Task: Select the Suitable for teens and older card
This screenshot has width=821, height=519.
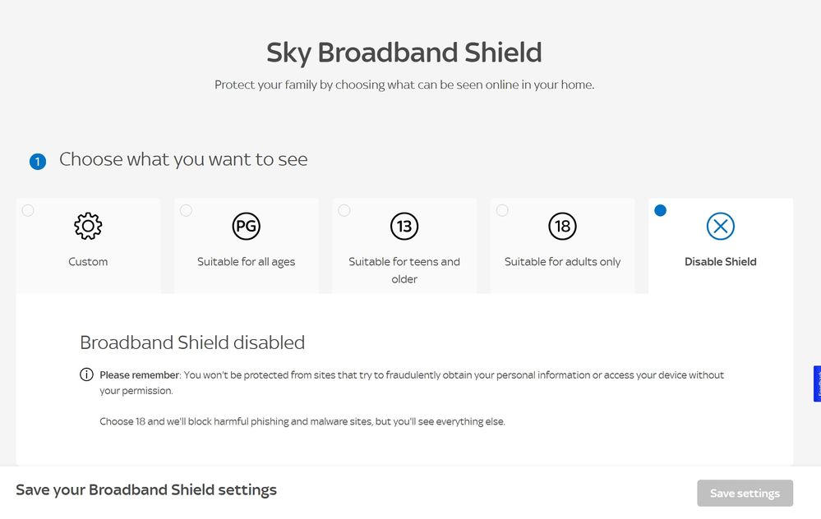Action: (x=404, y=245)
